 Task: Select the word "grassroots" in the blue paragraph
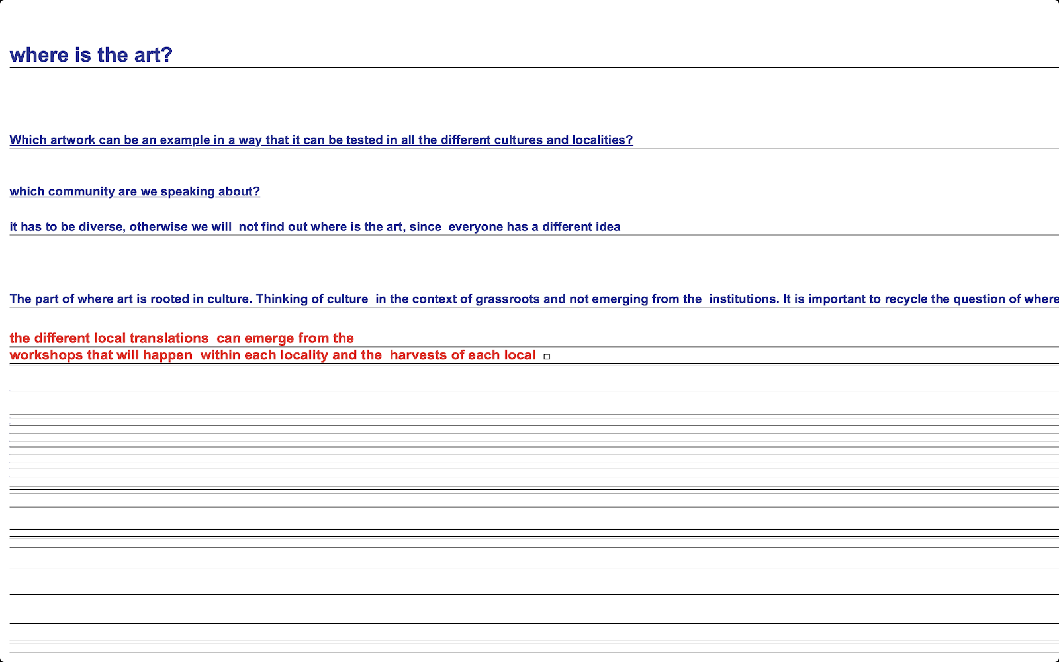click(x=507, y=299)
